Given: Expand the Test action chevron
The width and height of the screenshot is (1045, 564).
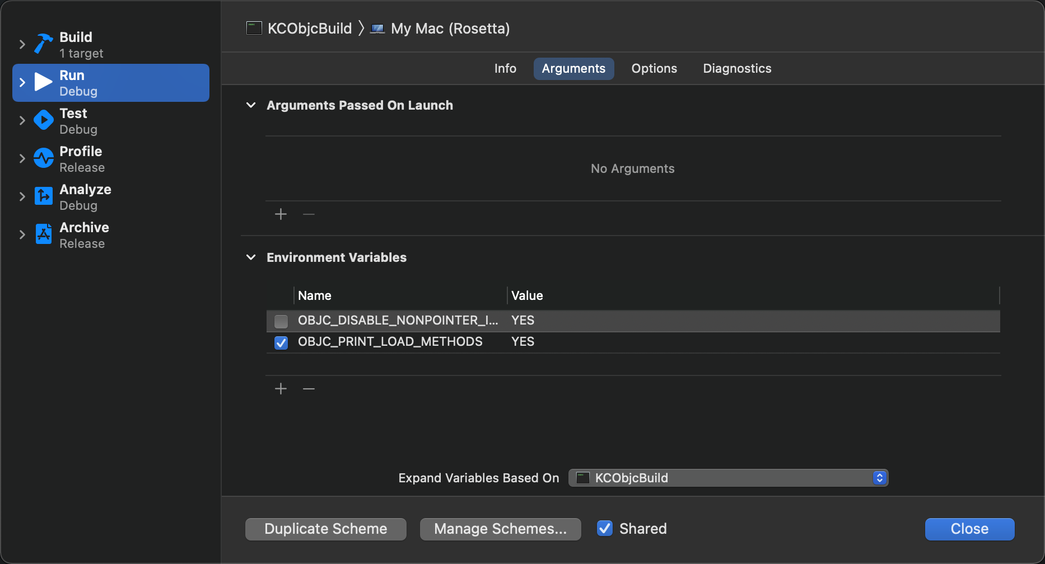Looking at the screenshot, I should point(22,120).
